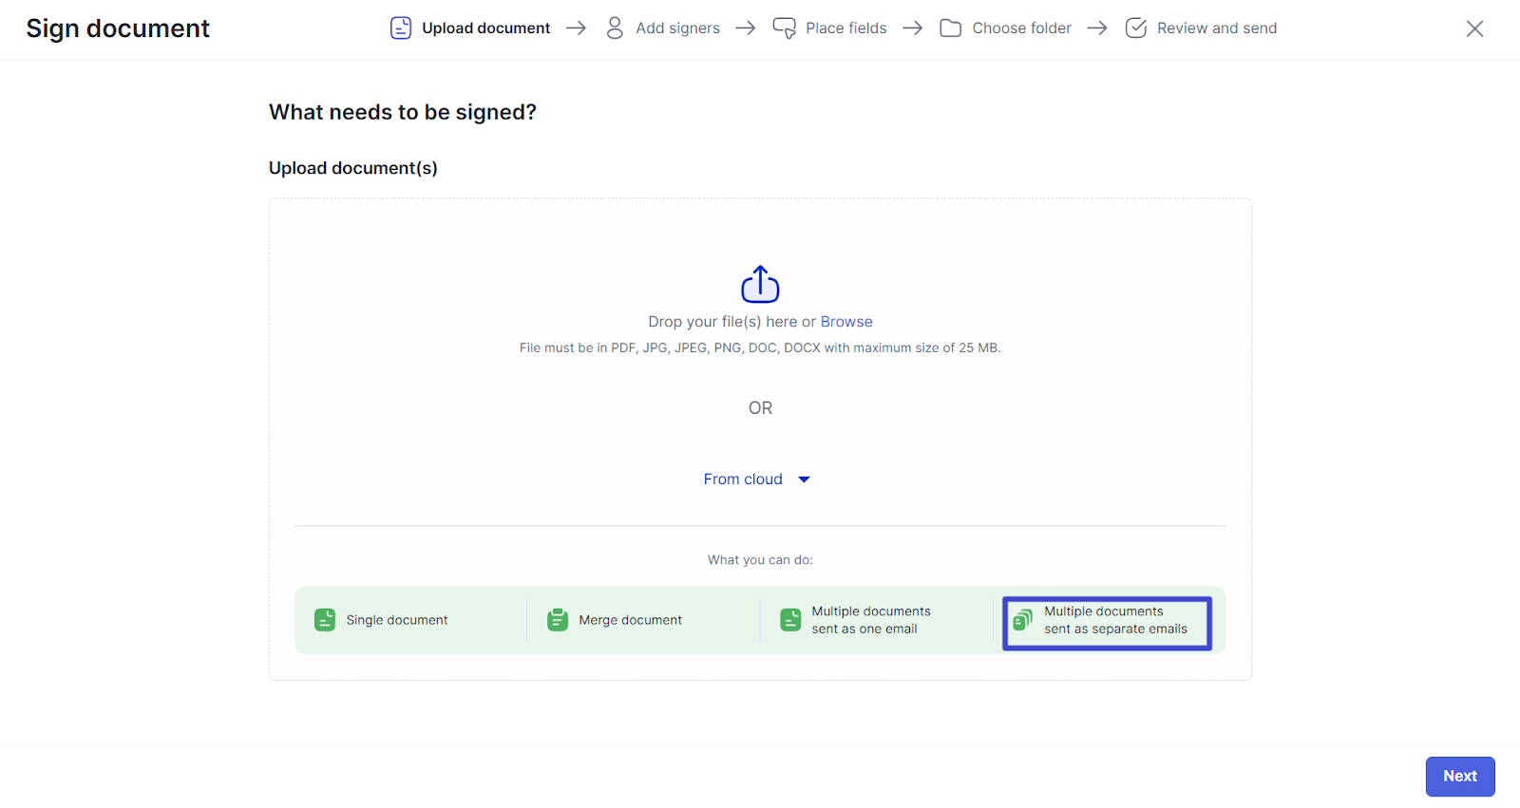Open the Review and send step
This screenshot has height=808, width=1520.
tap(1216, 28)
